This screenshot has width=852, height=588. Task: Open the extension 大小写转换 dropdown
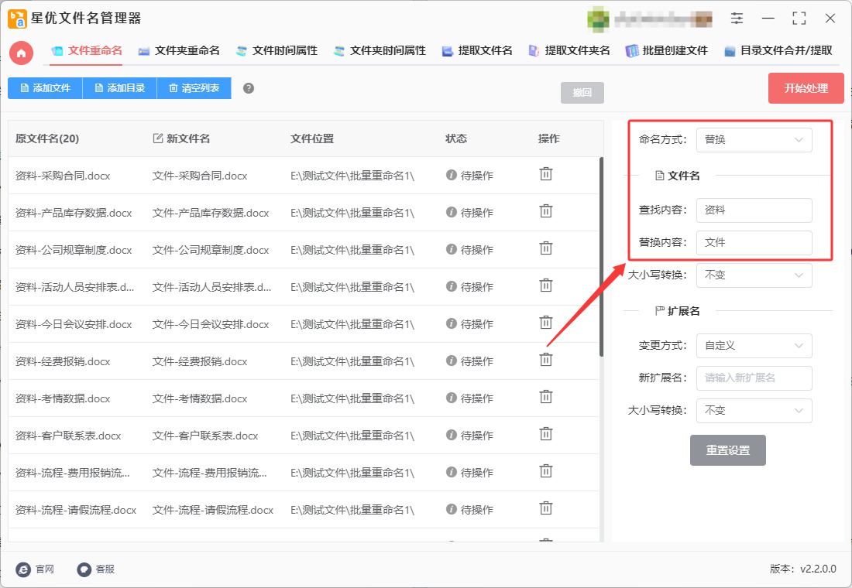pos(754,411)
